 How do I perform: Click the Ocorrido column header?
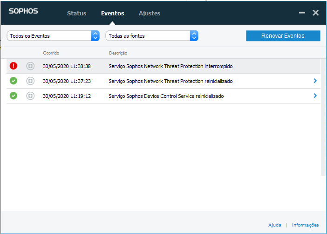click(x=51, y=53)
